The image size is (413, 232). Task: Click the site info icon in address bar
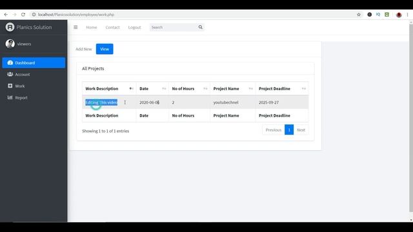34,15
